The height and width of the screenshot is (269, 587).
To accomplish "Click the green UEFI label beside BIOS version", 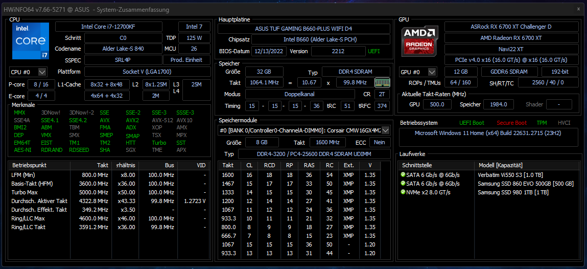I will 373,51.
